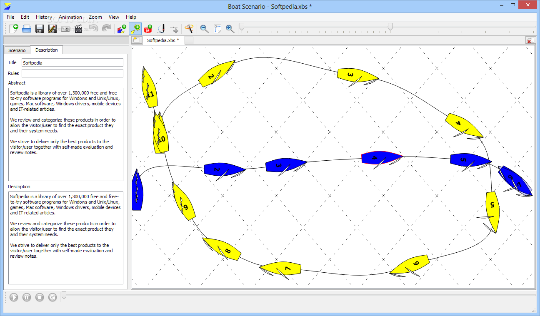This screenshot has width=540, height=316.
Task: Select the Create Track tool
Action: (122, 29)
